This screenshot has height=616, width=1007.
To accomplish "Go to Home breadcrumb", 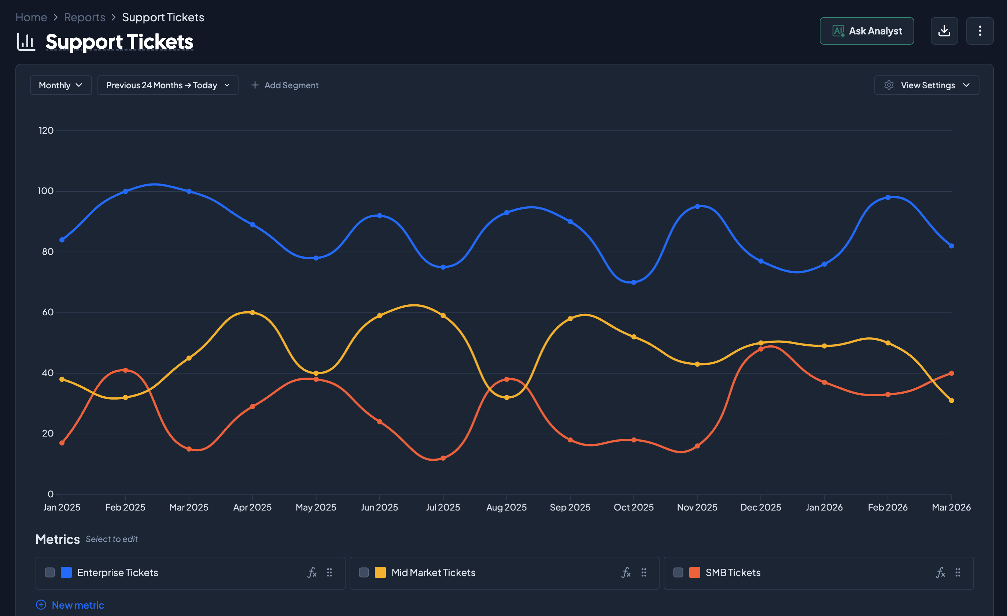I will [31, 17].
